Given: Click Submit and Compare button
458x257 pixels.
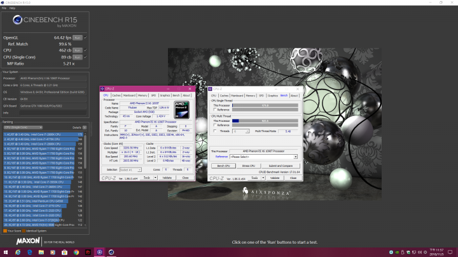Looking at the screenshot, I should (x=281, y=166).
